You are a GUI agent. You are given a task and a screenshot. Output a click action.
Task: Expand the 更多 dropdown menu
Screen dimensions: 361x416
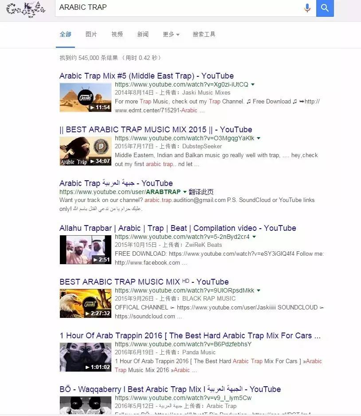pyautogui.click(x=171, y=35)
